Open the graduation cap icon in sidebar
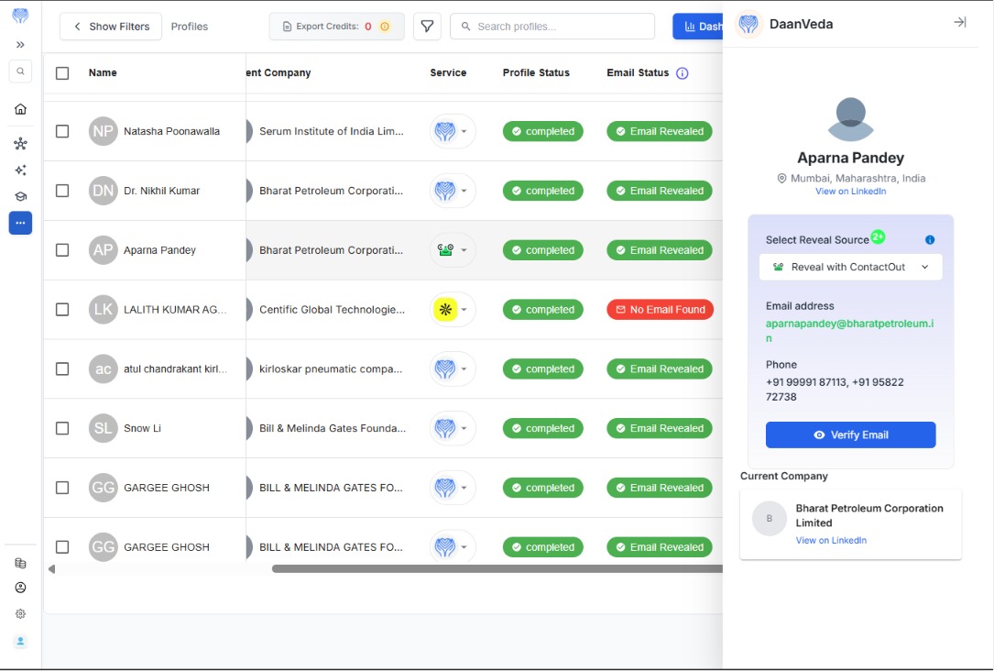 tap(20, 196)
